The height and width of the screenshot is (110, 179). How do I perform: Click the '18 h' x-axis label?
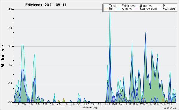click(135, 104)
